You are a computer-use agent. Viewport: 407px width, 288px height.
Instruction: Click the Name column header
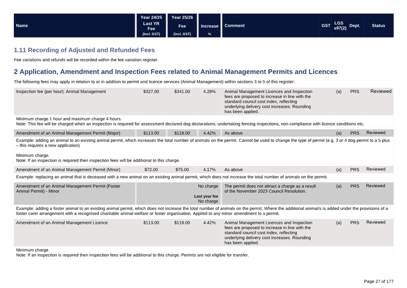22,25
